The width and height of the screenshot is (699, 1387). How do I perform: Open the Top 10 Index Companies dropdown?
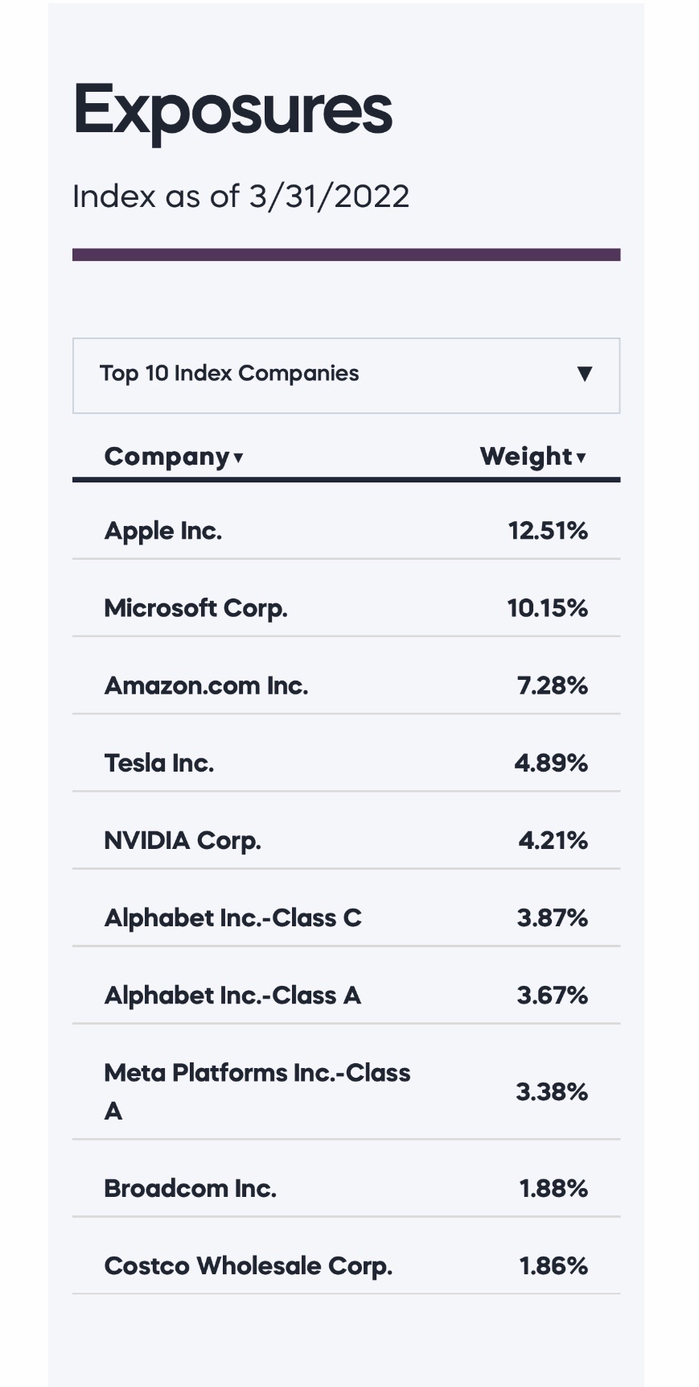[345, 375]
